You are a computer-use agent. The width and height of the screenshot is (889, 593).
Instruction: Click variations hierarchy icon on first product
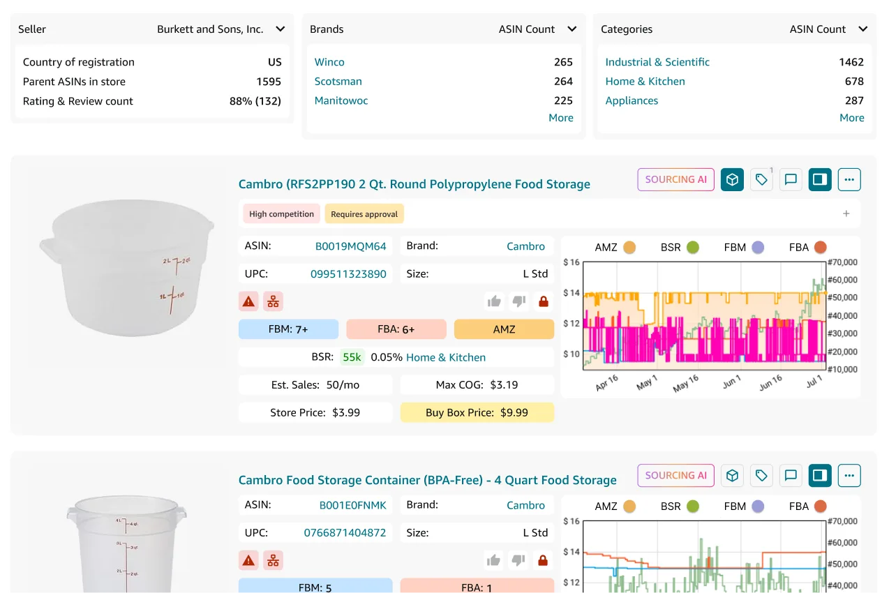tap(273, 301)
